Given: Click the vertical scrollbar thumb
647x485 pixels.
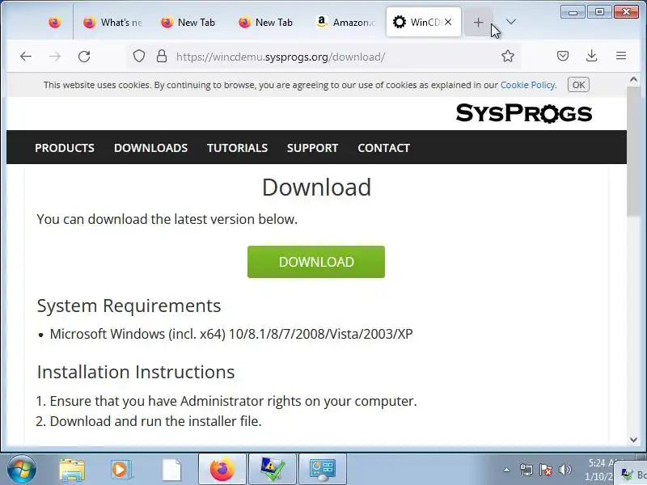Looking at the screenshot, I should tap(633, 151).
